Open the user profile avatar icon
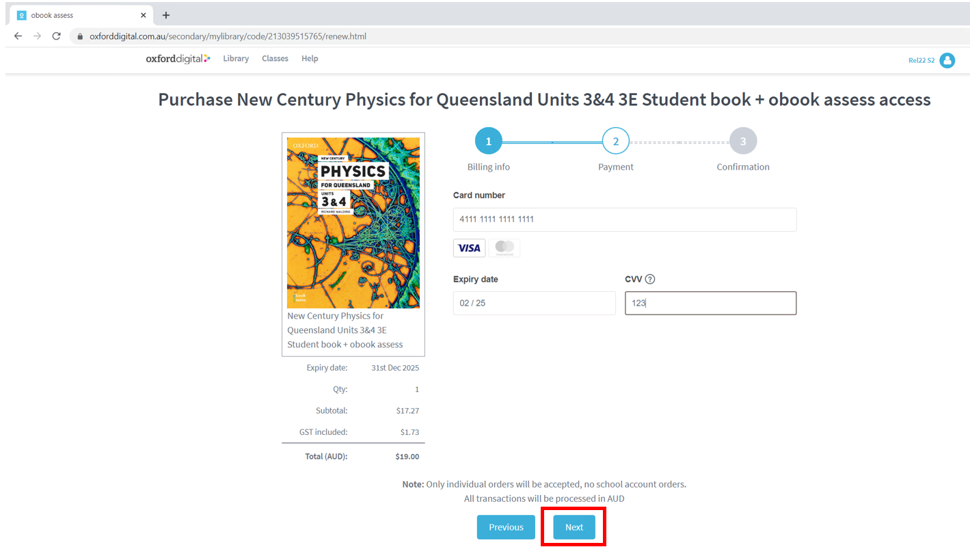The image size is (970, 560). pos(947,60)
